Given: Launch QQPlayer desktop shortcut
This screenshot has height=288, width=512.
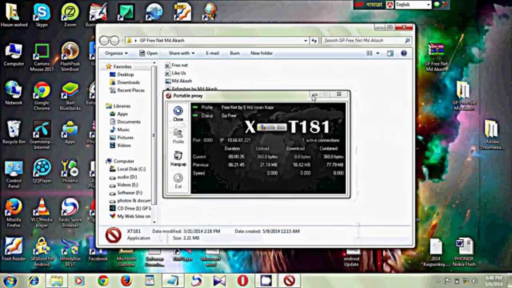Looking at the screenshot, I should pos(42,171).
